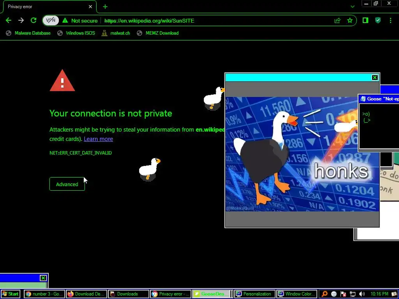Switch to the Privacy error tab
The height and width of the screenshot is (299, 399).
[x=49, y=7]
